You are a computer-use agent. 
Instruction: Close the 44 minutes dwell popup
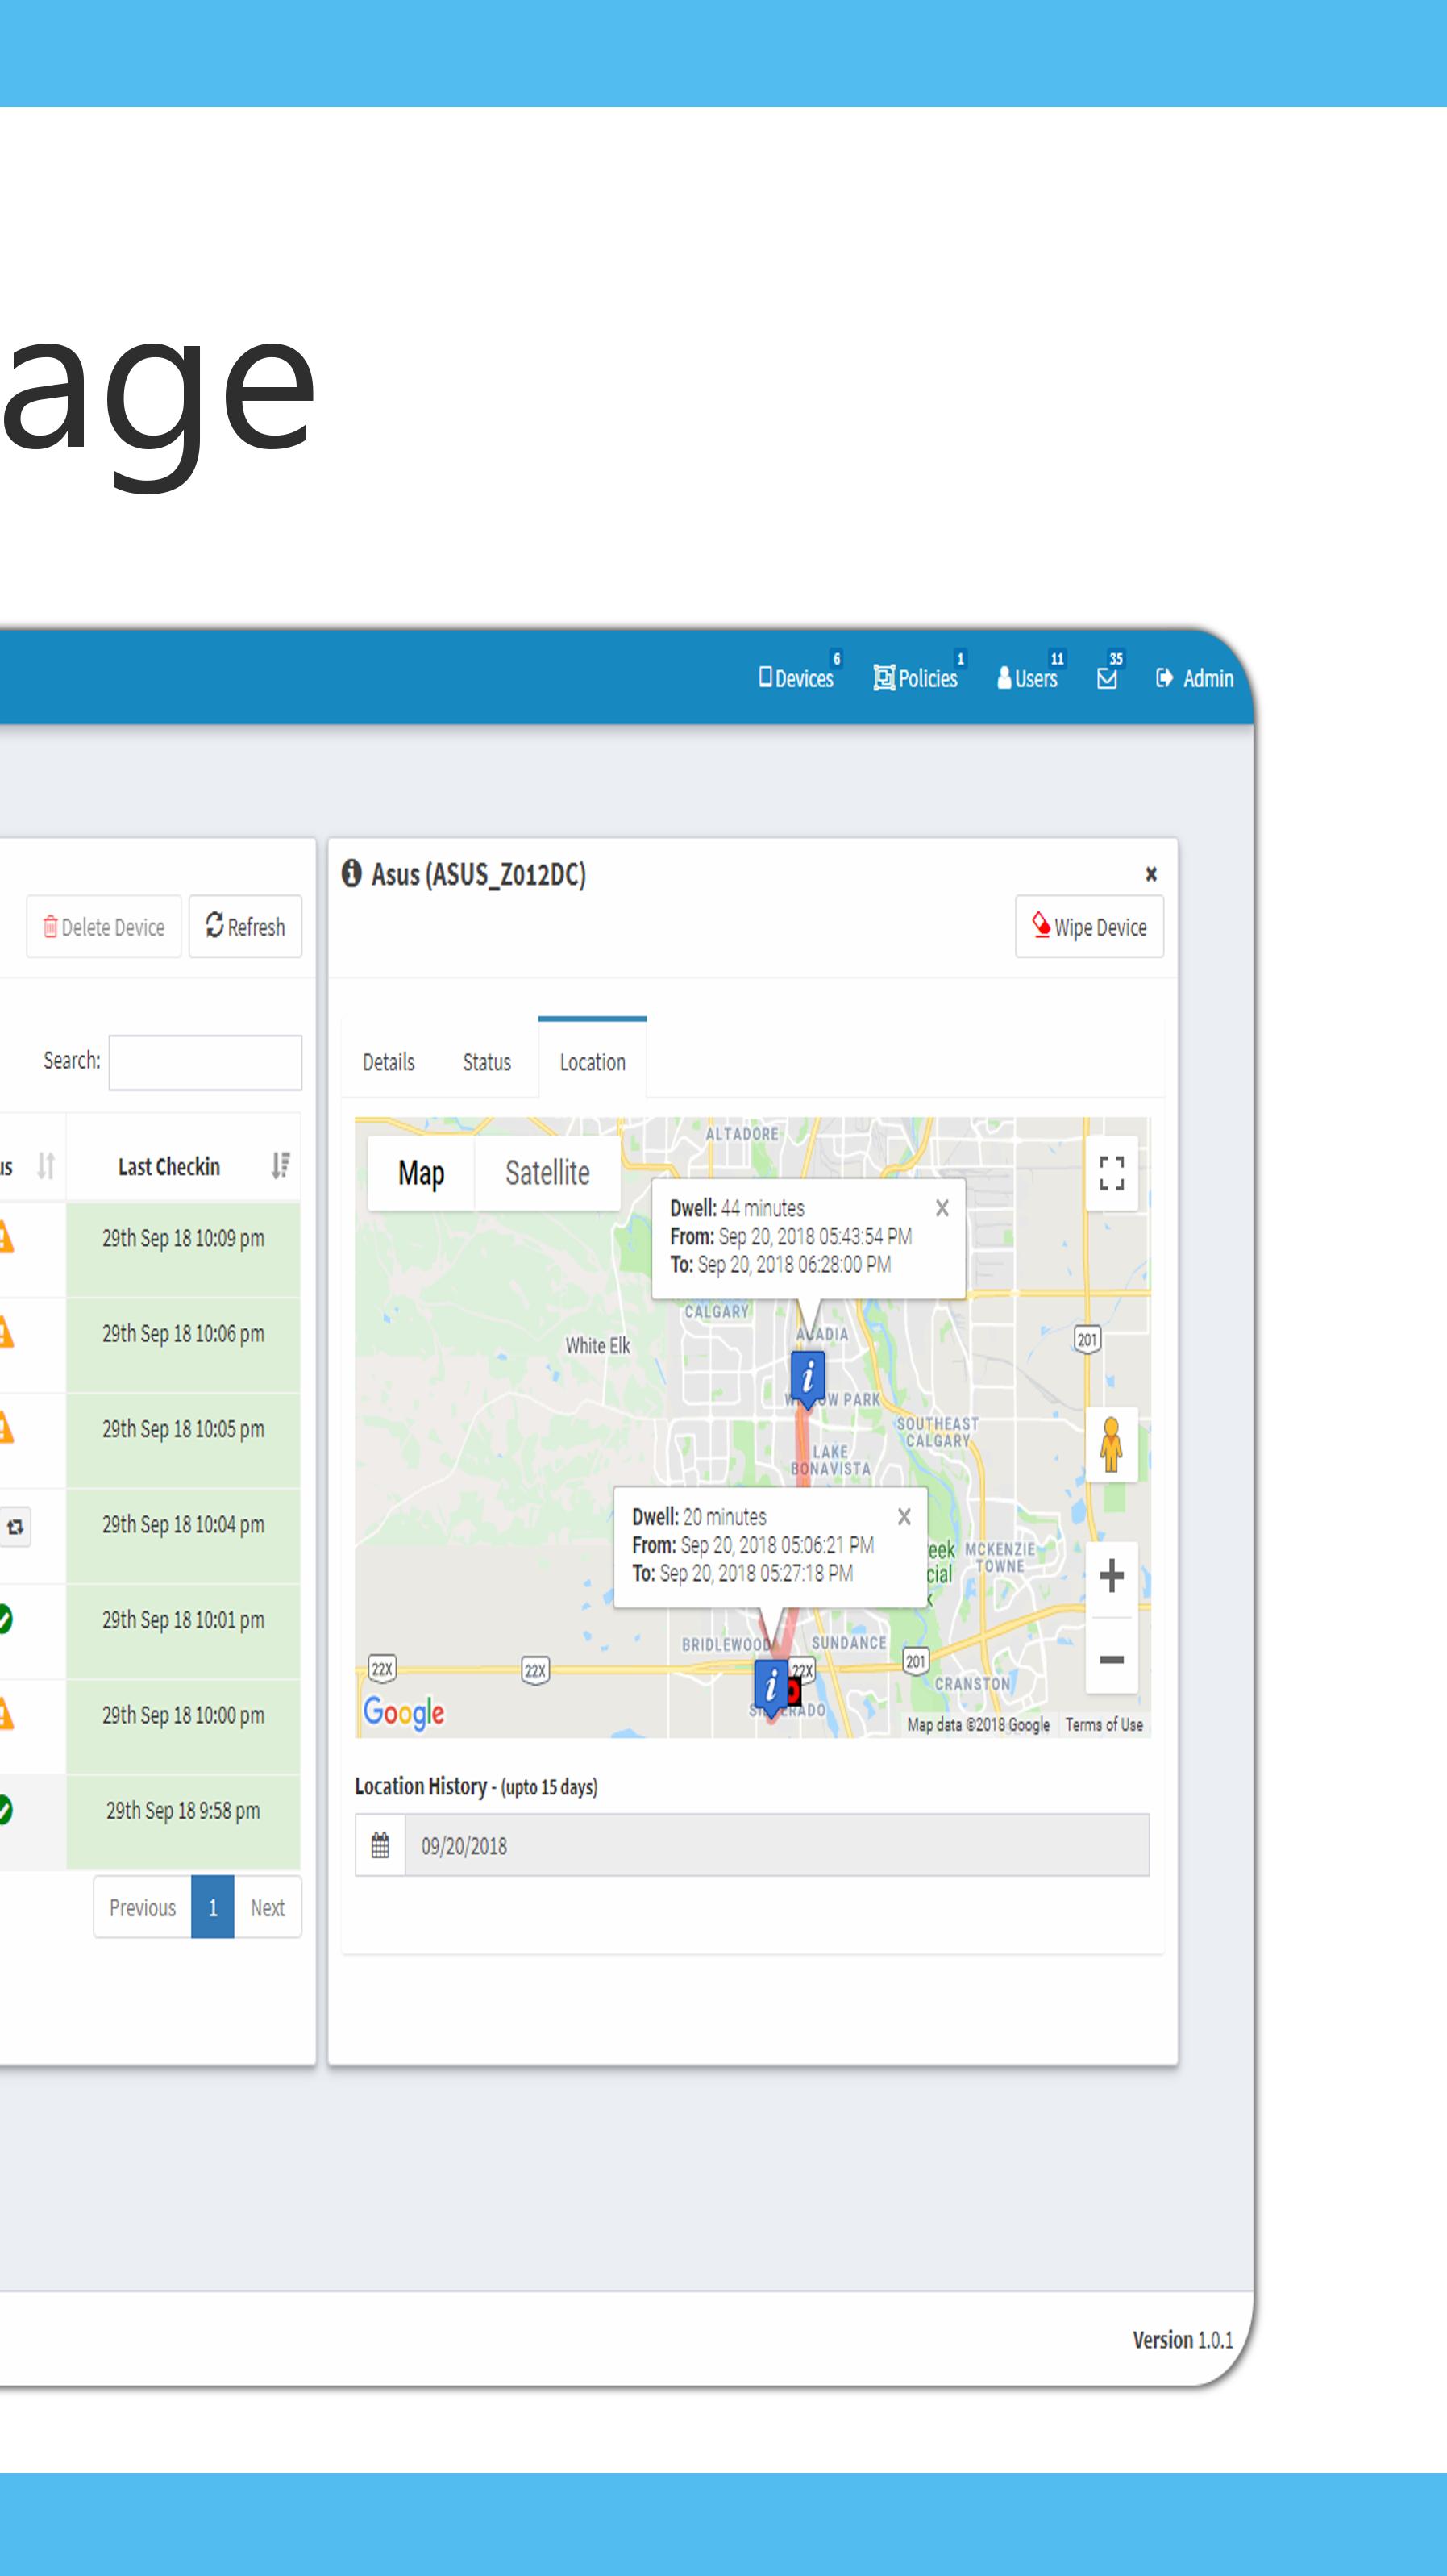[942, 1208]
